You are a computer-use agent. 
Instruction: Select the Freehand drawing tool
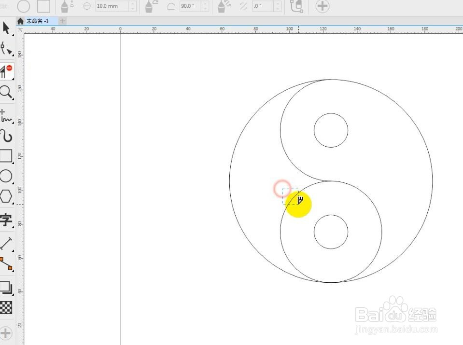point(6,116)
